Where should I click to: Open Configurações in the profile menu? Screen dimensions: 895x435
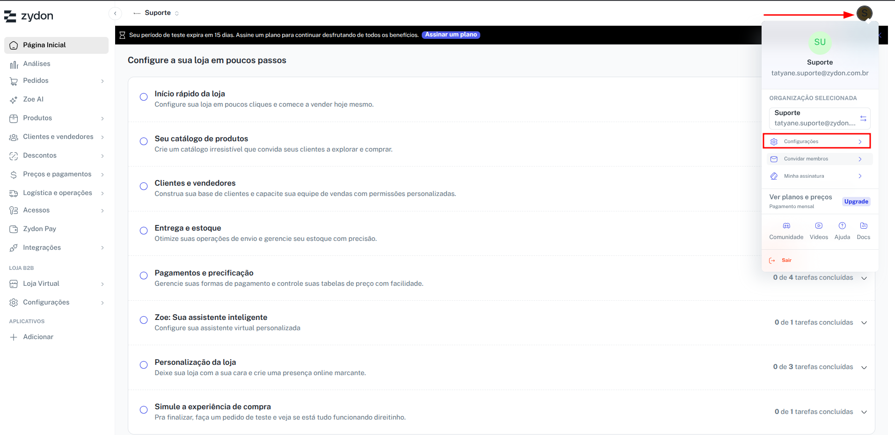[817, 141]
